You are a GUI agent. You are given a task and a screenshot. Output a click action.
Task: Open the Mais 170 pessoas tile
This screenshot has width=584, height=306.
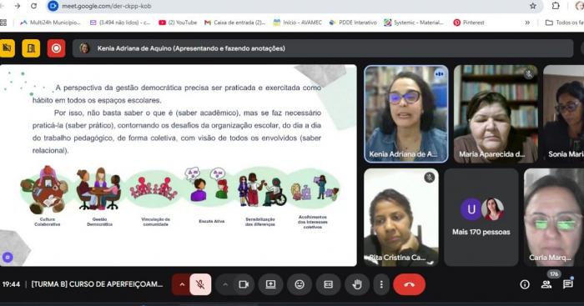(481, 218)
